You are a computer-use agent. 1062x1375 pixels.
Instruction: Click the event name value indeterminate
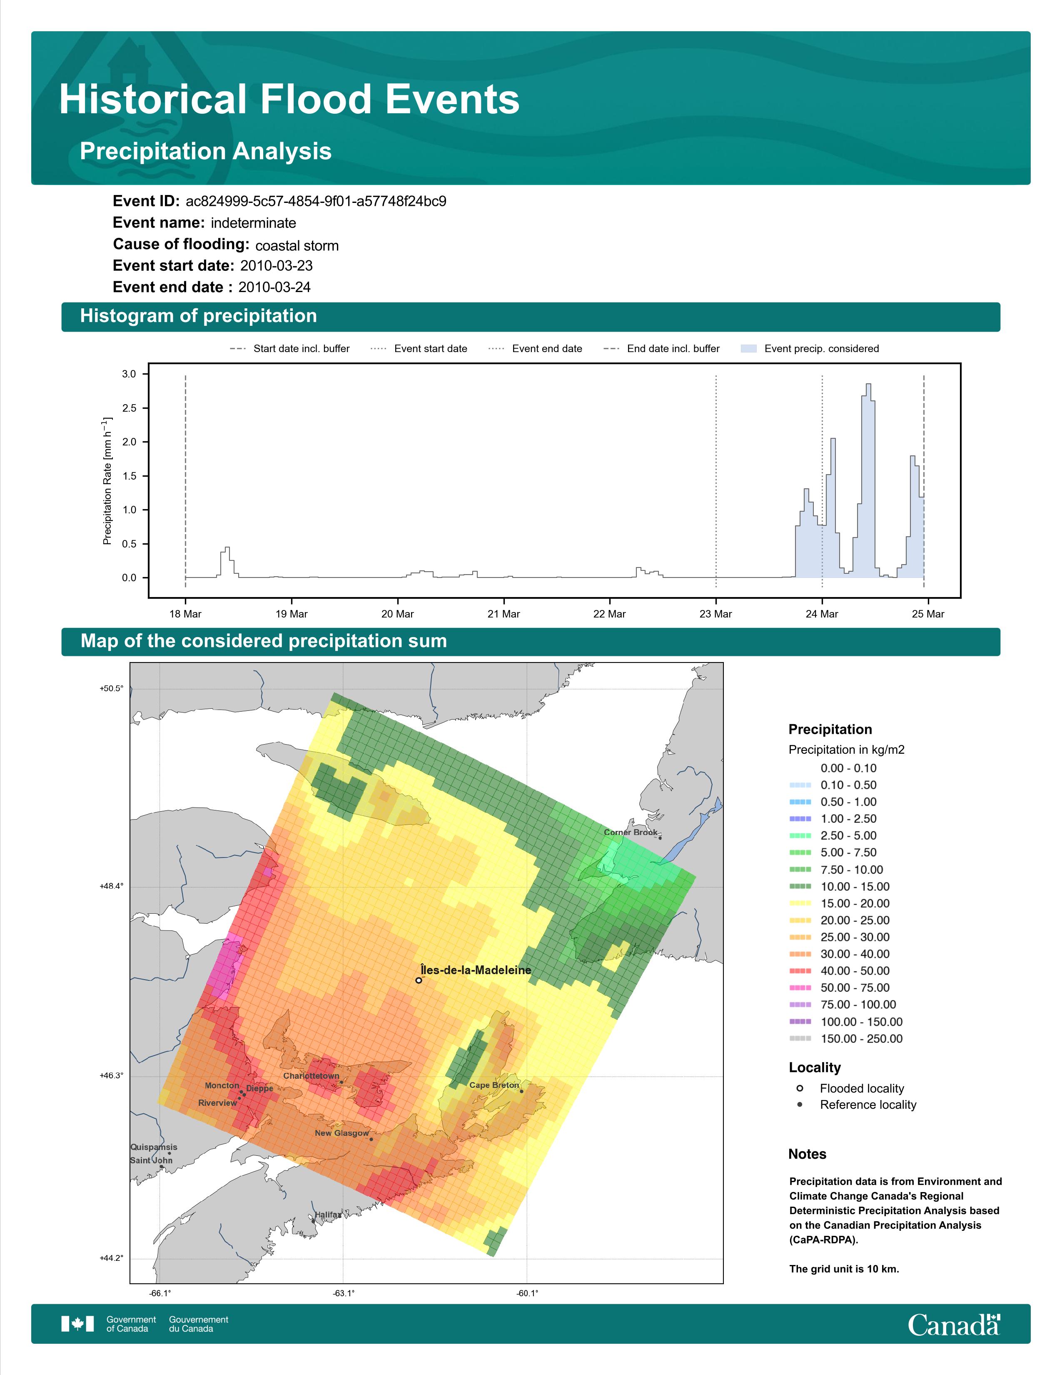(254, 223)
